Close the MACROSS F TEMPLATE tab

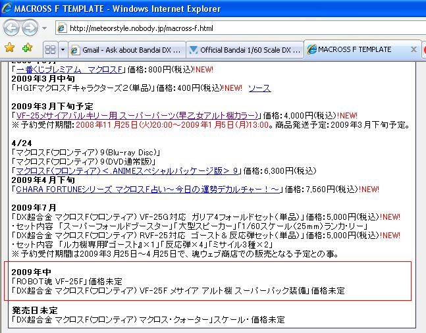pyautogui.click(x=413, y=49)
